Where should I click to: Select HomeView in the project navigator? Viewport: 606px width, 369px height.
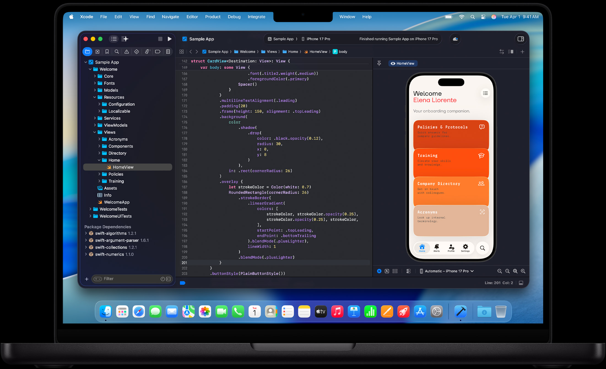click(x=123, y=167)
